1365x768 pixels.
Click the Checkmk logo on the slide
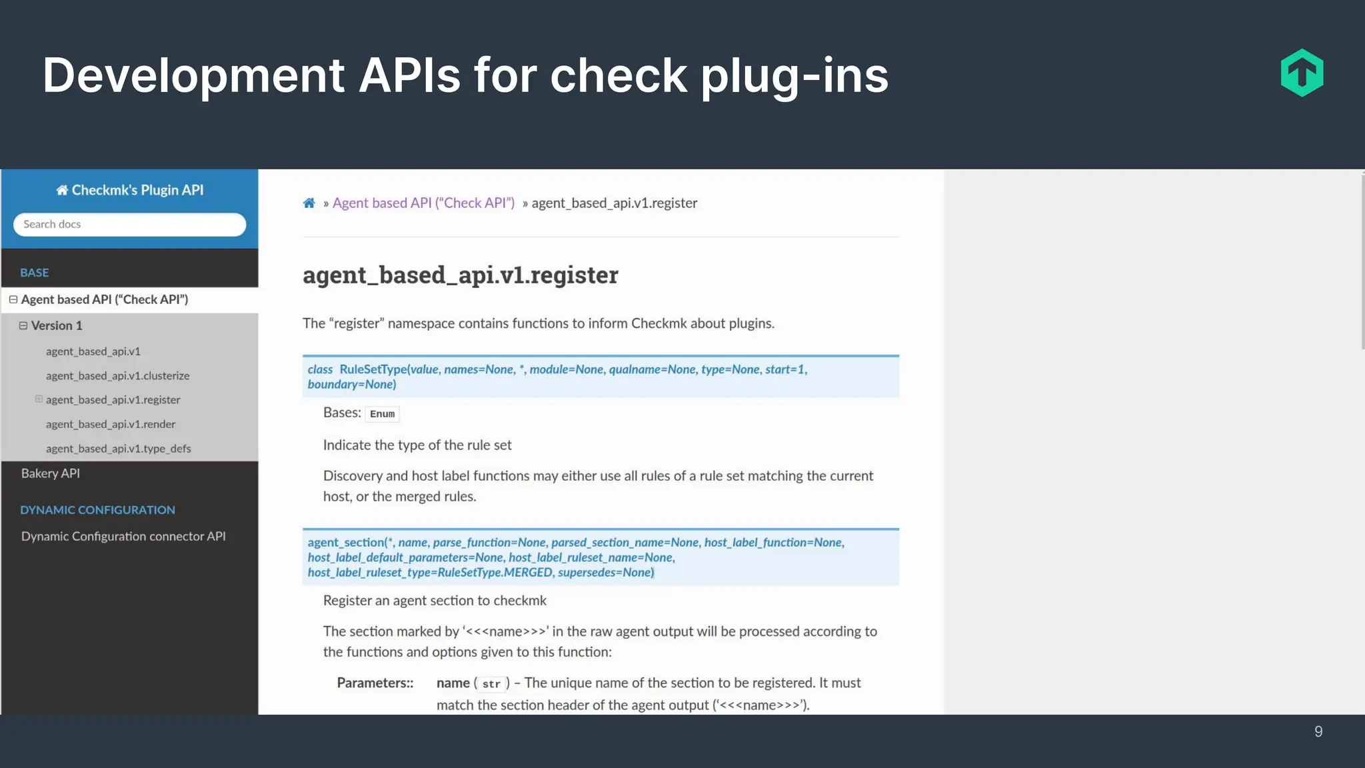1302,73
